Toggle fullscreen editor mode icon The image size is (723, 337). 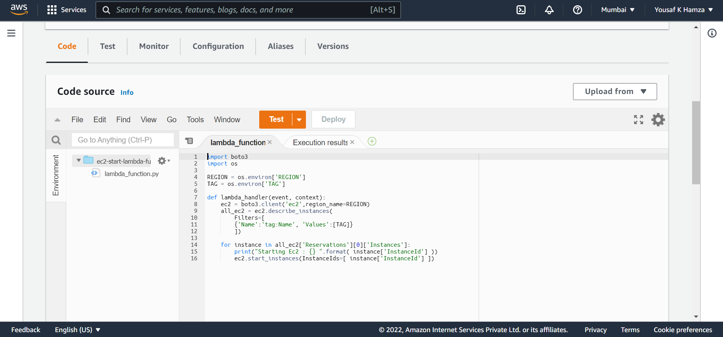tap(638, 120)
